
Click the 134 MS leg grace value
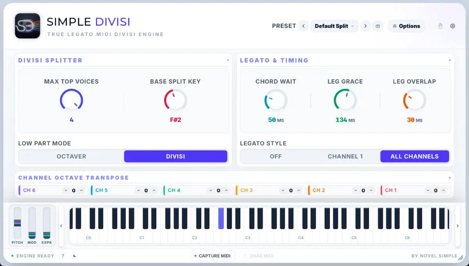[x=345, y=120]
